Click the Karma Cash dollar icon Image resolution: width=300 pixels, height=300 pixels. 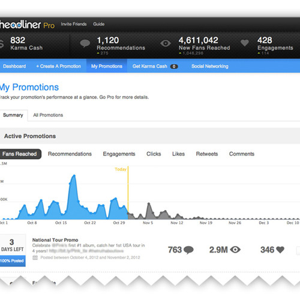click(x=2, y=44)
